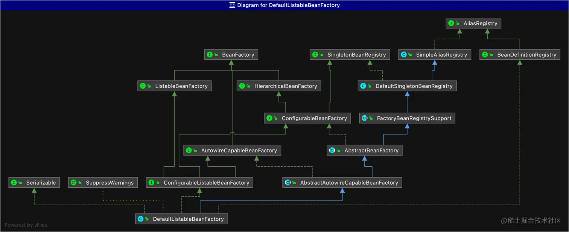Click the interface icon on ConfigurableBeanFactory node

[269, 118]
